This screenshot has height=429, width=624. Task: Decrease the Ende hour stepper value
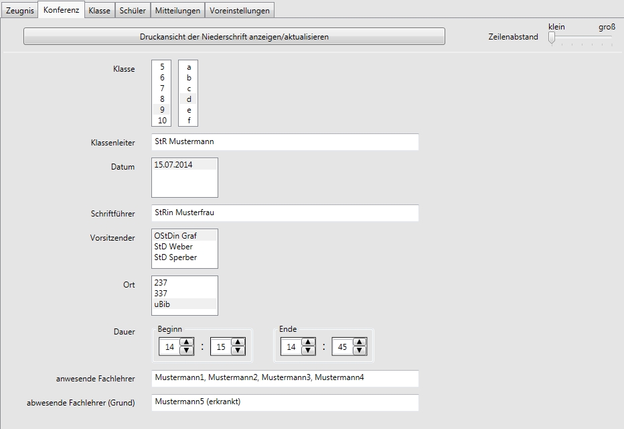pos(308,351)
